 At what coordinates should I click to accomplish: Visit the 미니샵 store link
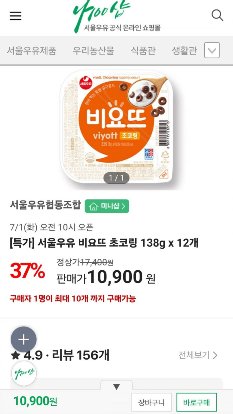click(107, 206)
